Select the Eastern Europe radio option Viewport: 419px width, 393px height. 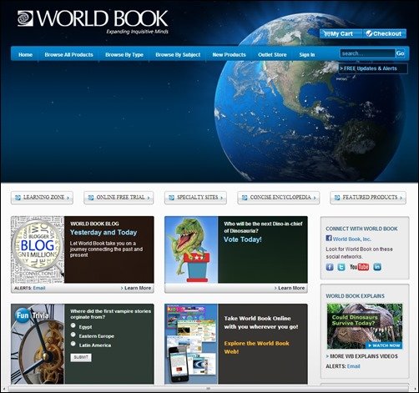click(73, 335)
